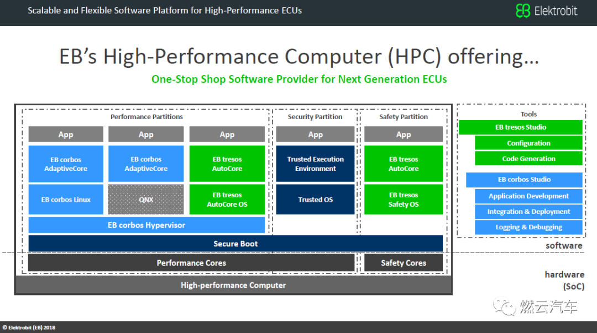Click the Trusted OS block
597x333 pixels.
pyautogui.click(x=315, y=200)
